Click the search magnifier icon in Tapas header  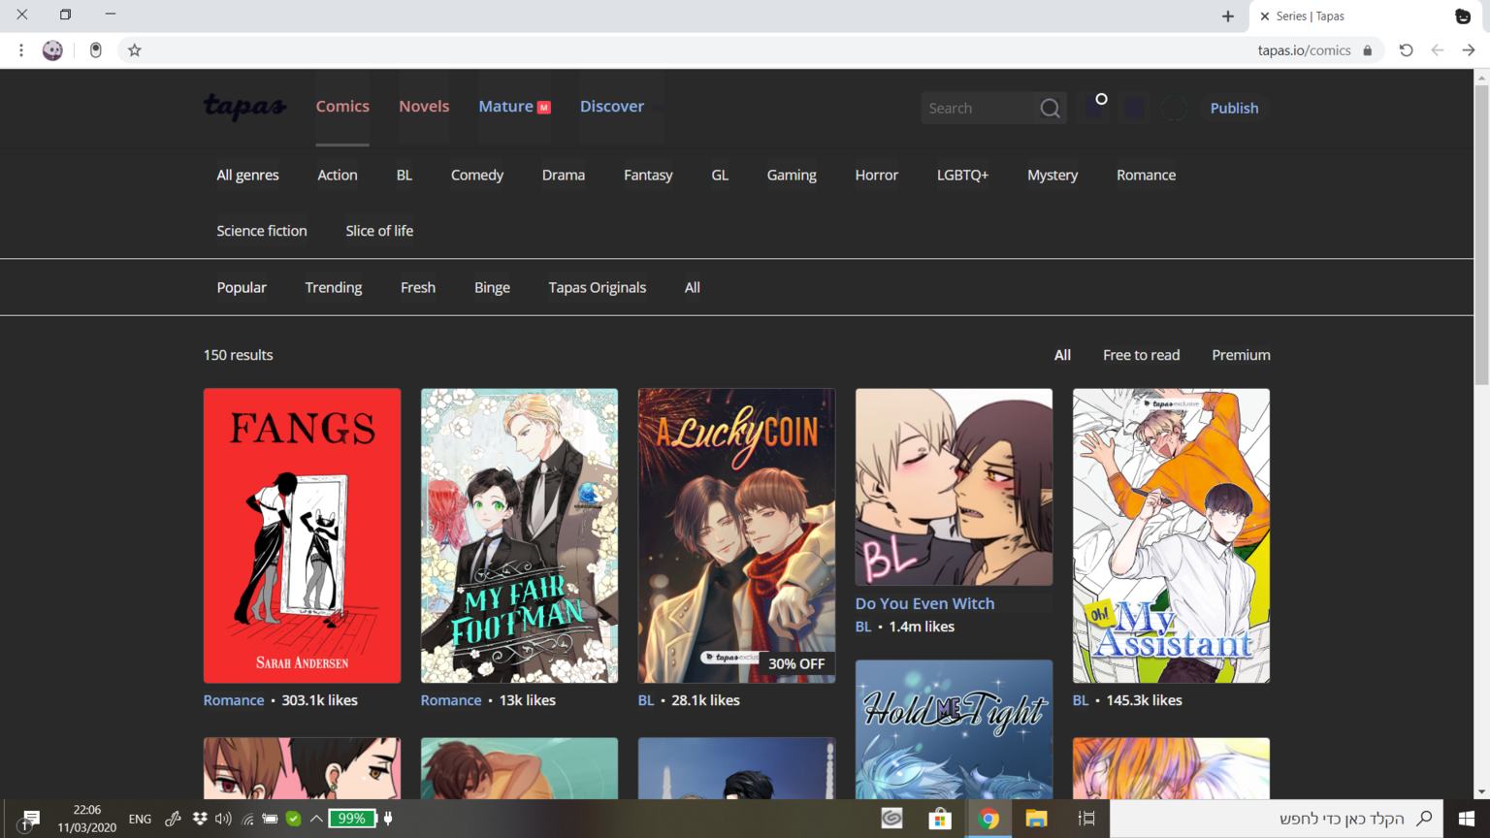click(1050, 109)
